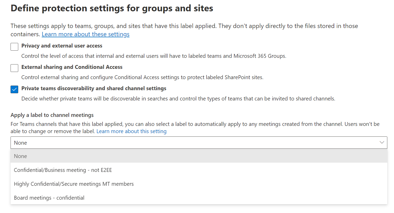Select 'Board meetings - confidential' from the list
The width and height of the screenshot is (394, 213).
tap(49, 198)
